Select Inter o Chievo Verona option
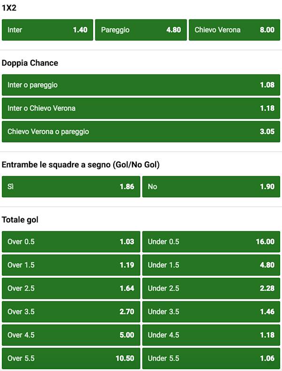Screen dimensions: 282x371 click(x=141, y=108)
